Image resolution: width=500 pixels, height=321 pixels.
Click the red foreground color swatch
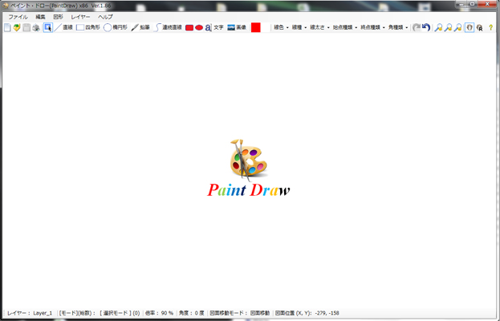[x=256, y=27]
